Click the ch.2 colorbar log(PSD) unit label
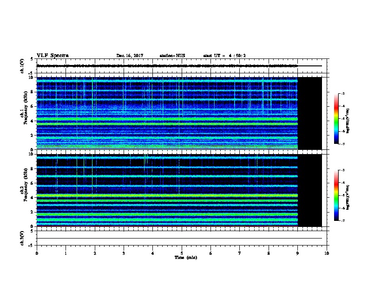The image size is (368, 284). point(348,198)
